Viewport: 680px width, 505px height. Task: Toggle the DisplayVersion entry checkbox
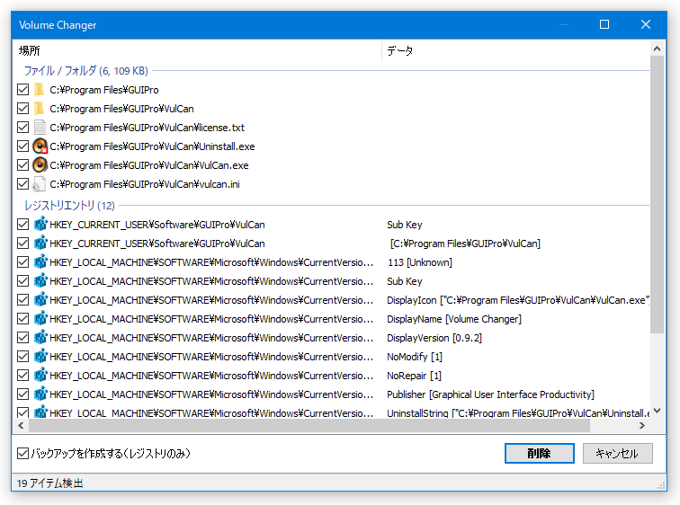tap(23, 337)
